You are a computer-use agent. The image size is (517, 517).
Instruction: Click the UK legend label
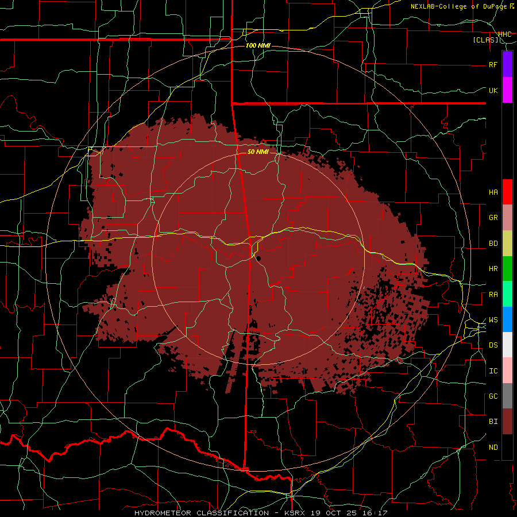[493, 90]
